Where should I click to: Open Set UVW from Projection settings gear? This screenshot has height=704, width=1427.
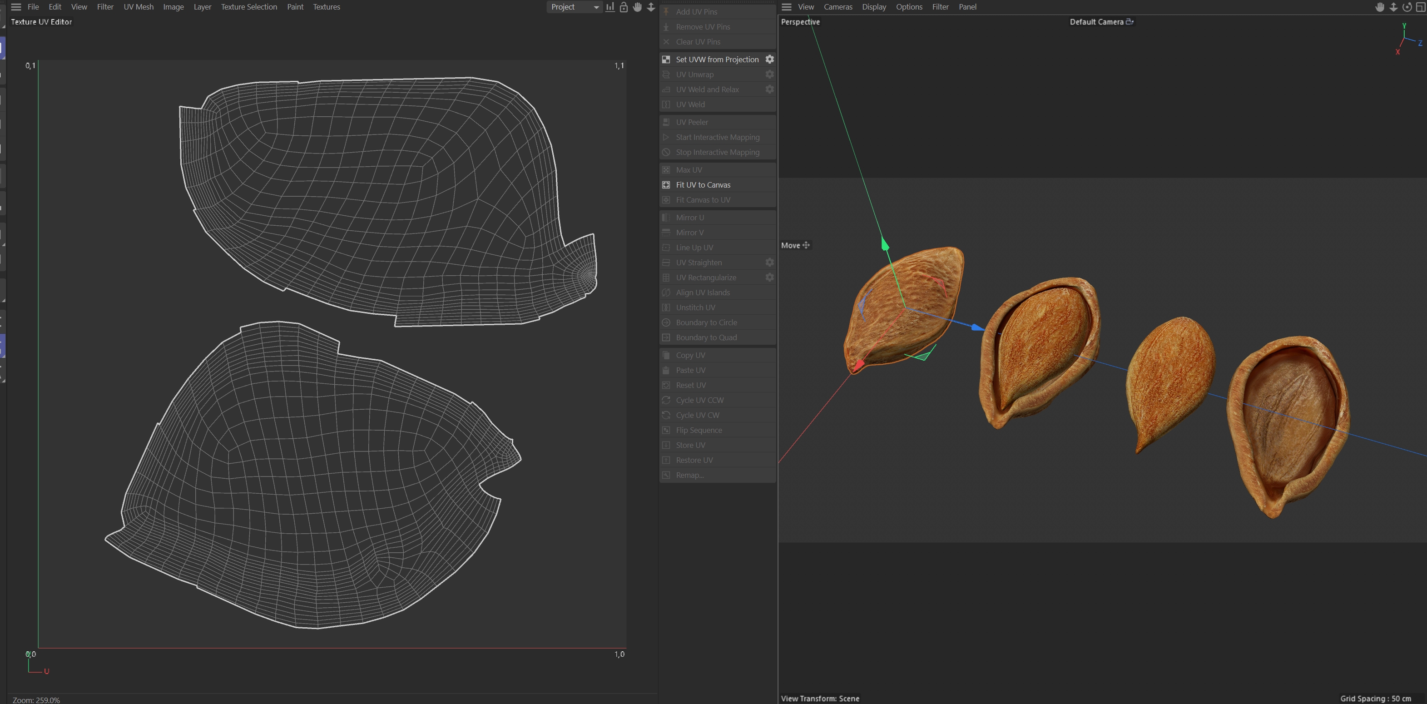pyautogui.click(x=769, y=59)
